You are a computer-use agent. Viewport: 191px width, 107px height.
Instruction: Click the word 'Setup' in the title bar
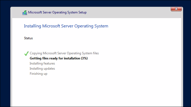(83, 12)
